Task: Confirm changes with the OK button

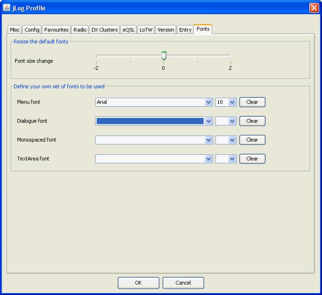Action: click(139, 283)
